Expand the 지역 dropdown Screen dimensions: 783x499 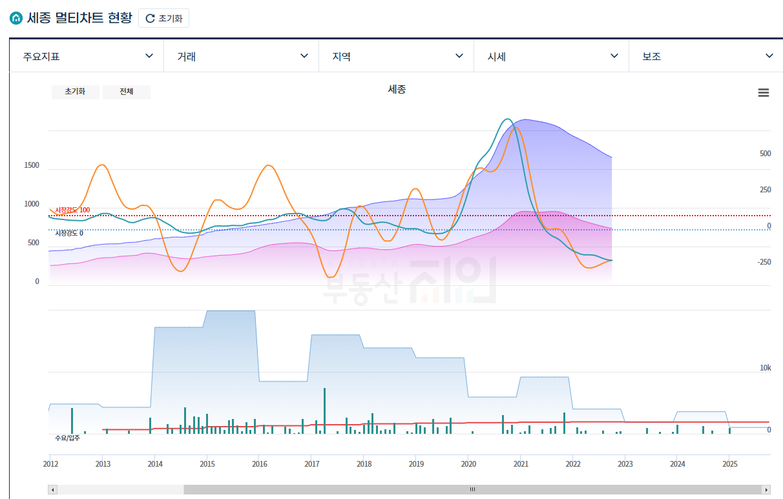(397, 56)
